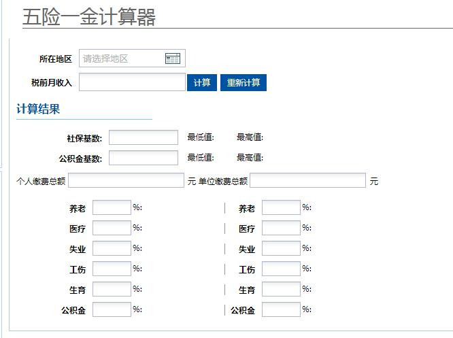Click the 税前月收入 income input box
This screenshot has height=338, width=453.
coord(132,82)
